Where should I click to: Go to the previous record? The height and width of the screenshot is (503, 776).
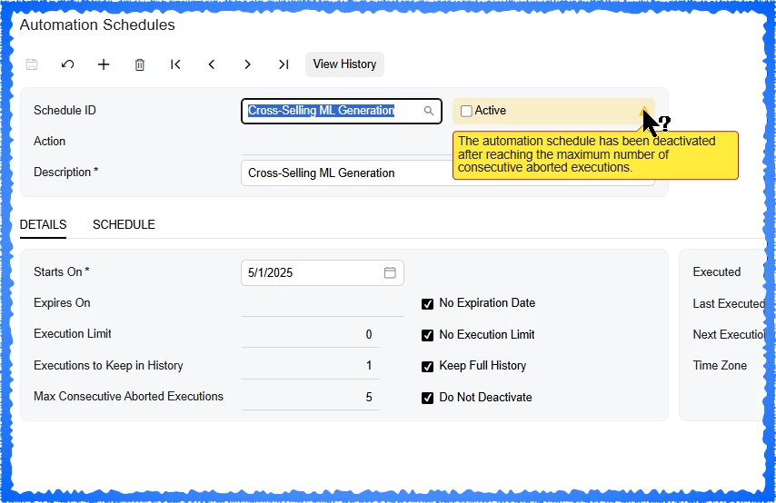tap(212, 64)
